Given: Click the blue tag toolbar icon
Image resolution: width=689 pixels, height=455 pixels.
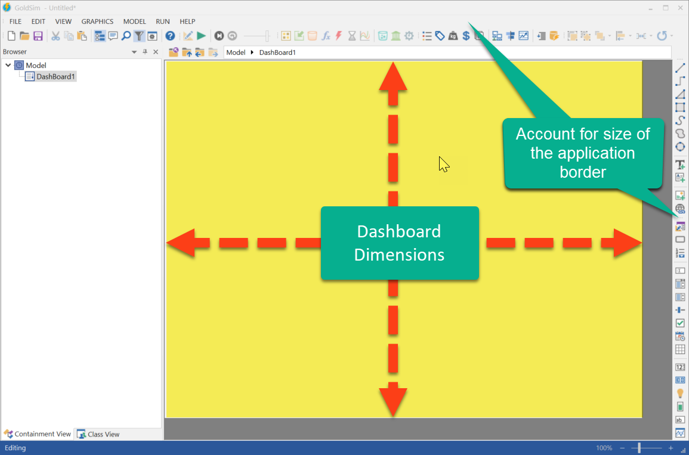Looking at the screenshot, I should click(440, 36).
